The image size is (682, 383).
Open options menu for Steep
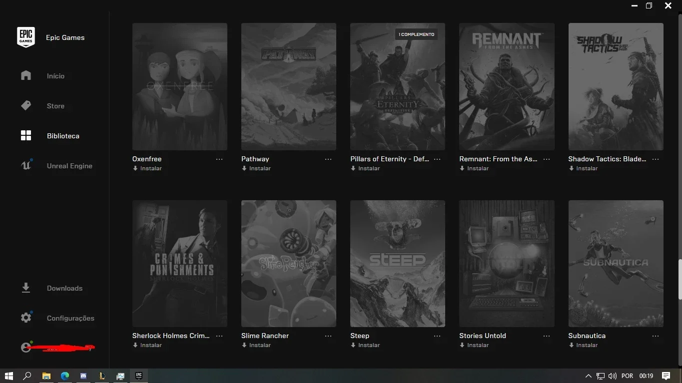(437, 336)
